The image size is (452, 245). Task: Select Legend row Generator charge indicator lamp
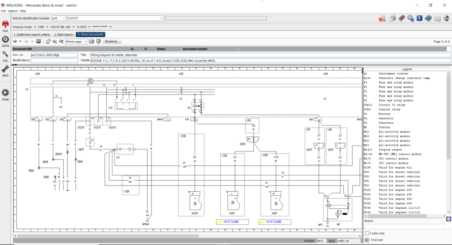pyautogui.click(x=405, y=78)
